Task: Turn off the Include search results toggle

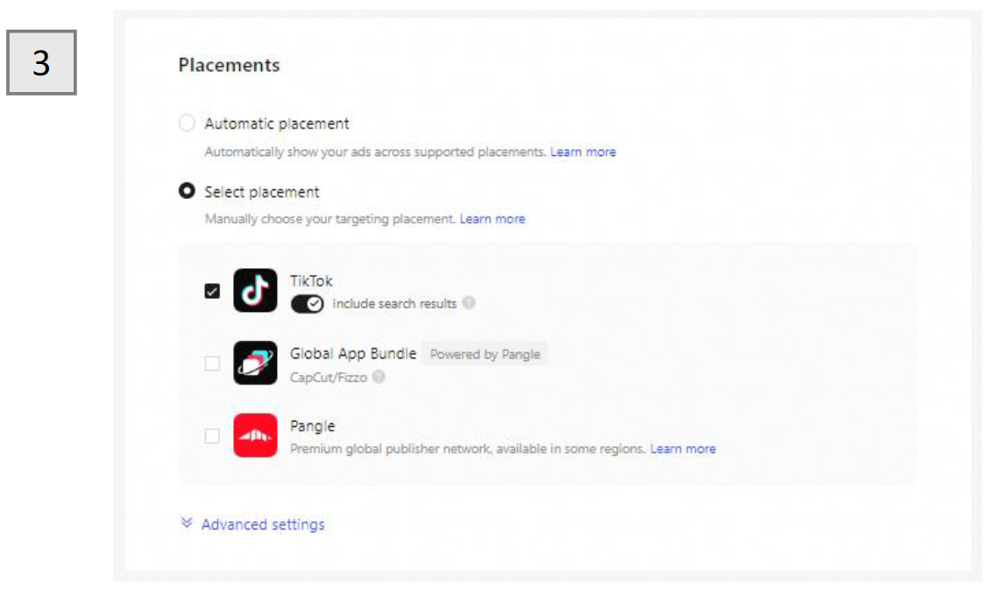Action: point(307,304)
